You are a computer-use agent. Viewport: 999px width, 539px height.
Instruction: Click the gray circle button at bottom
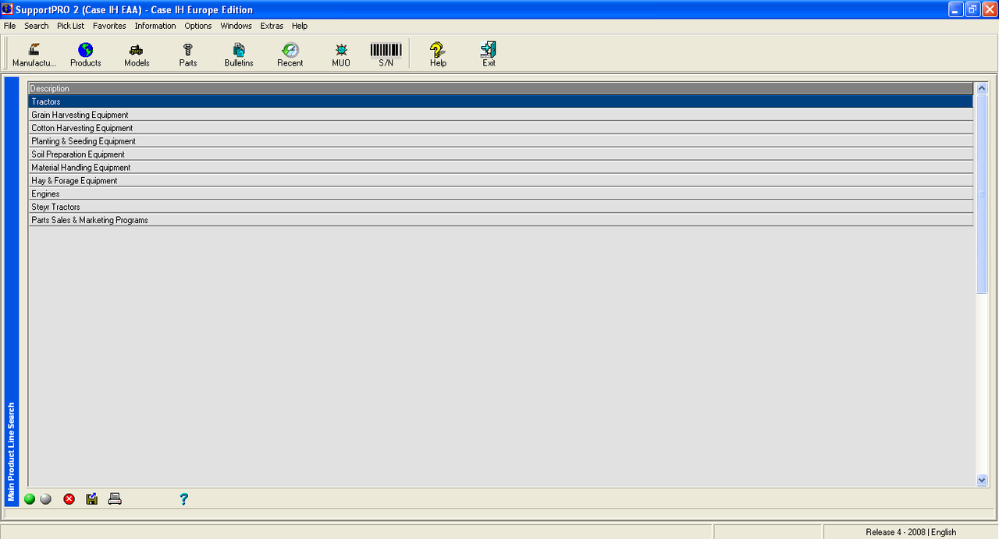click(x=45, y=499)
